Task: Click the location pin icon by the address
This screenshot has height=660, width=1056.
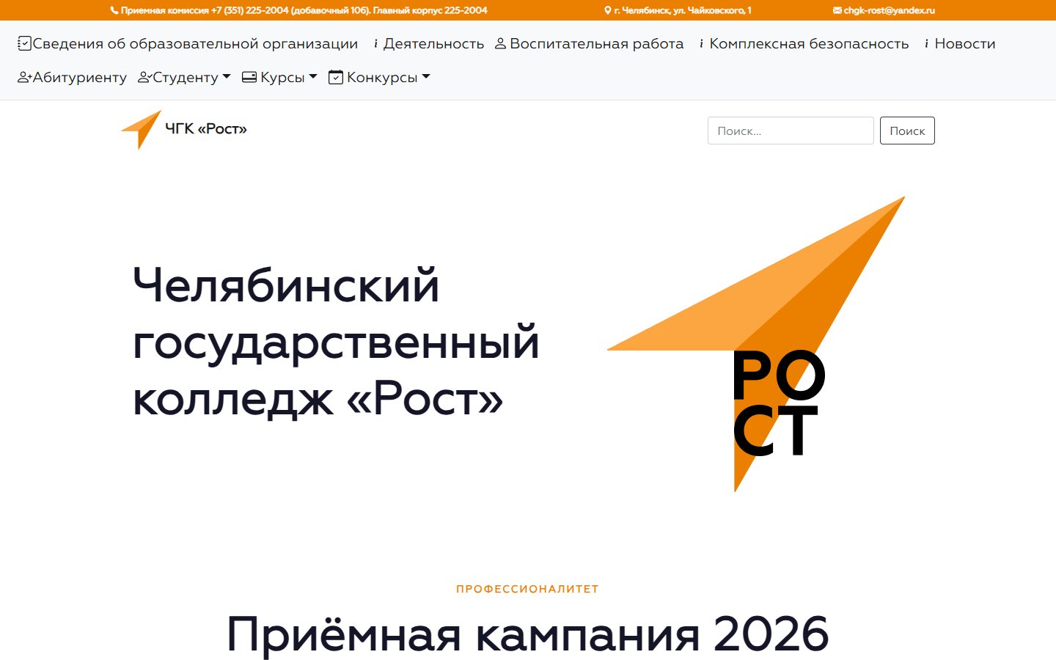Action: click(608, 10)
